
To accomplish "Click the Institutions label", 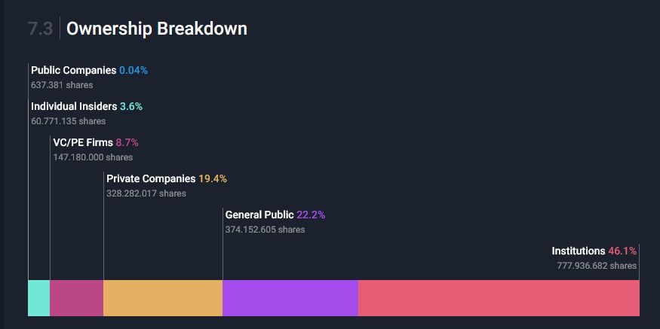I will click(578, 251).
